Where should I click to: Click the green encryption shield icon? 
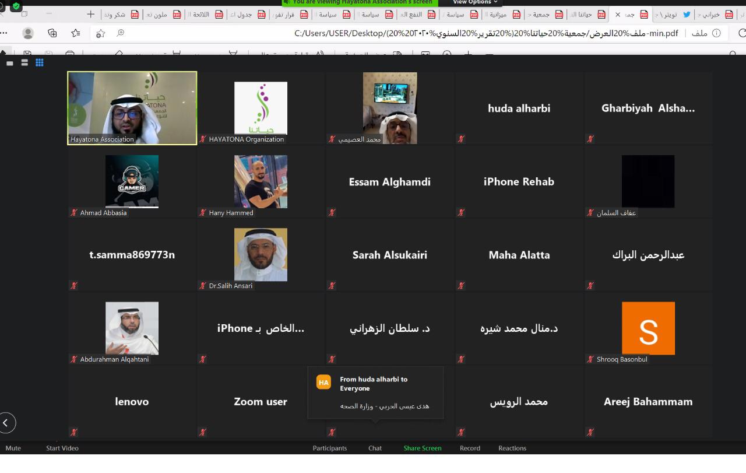point(16,6)
